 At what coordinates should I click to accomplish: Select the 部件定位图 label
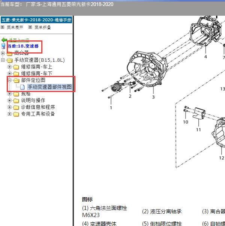[x=33, y=80]
